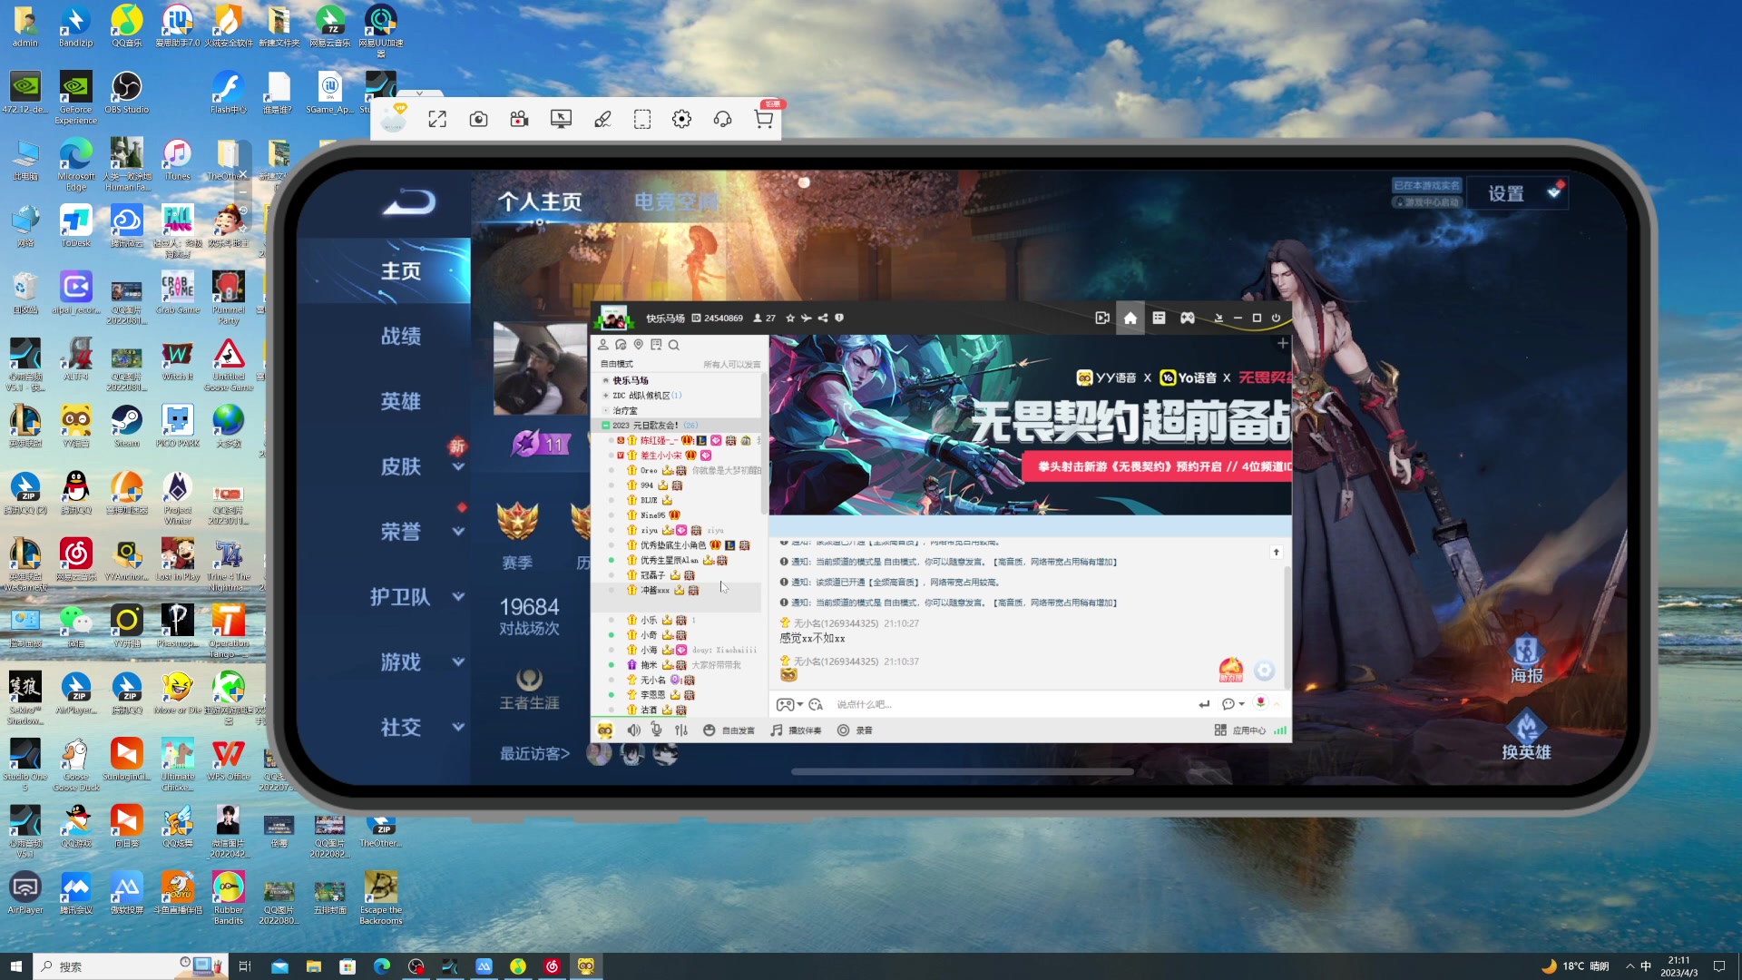Collapse the mirroring toolbar with the chevron tab

point(419,93)
